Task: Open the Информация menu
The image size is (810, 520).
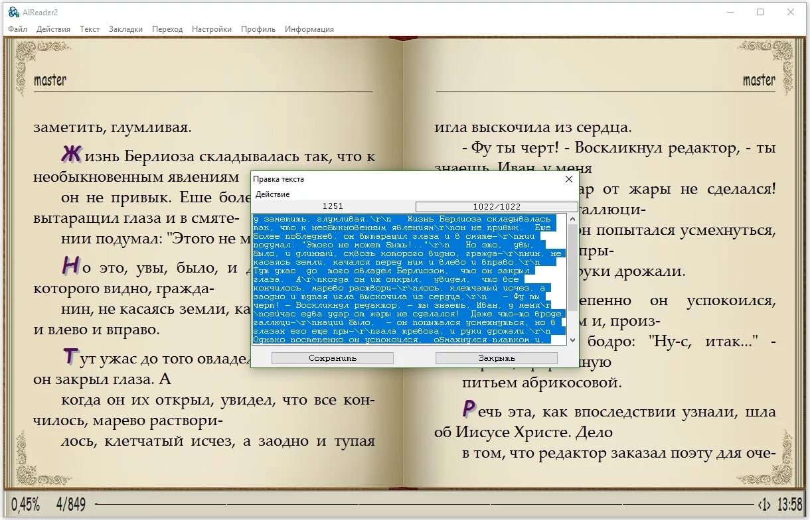Action: [x=309, y=29]
